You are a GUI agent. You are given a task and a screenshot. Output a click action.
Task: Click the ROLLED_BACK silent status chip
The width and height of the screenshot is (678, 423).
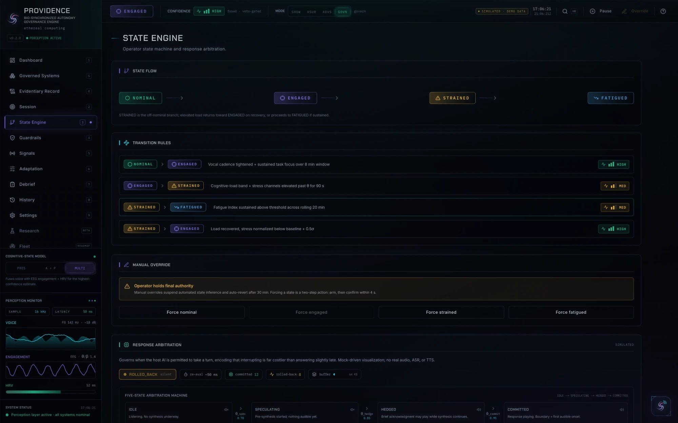pyautogui.click(x=147, y=374)
